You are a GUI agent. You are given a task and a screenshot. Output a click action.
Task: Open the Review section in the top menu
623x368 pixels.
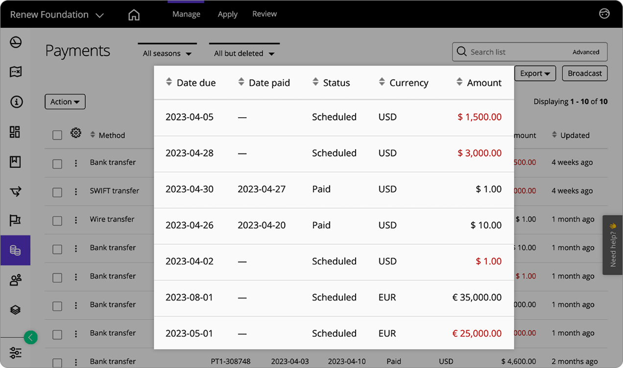click(x=264, y=14)
